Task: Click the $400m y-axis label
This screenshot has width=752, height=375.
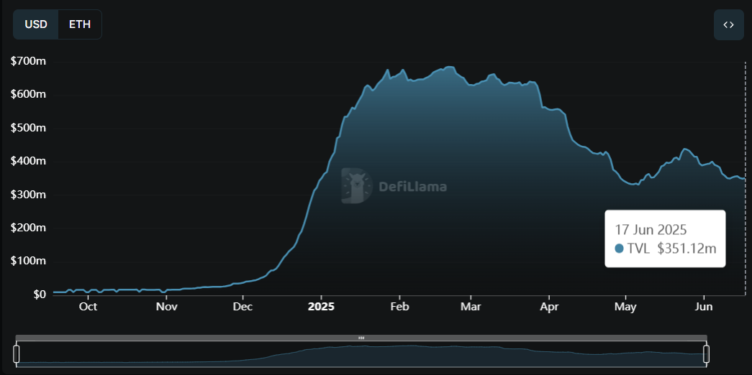Action: coord(28,162)
